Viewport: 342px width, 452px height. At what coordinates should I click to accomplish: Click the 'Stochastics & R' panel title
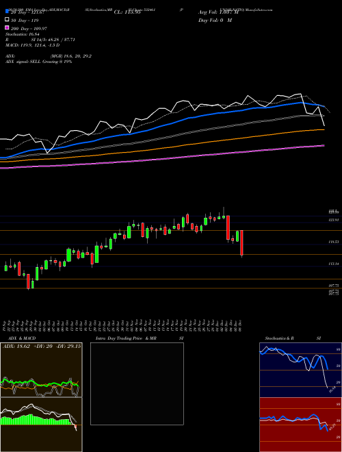[280, 338]
